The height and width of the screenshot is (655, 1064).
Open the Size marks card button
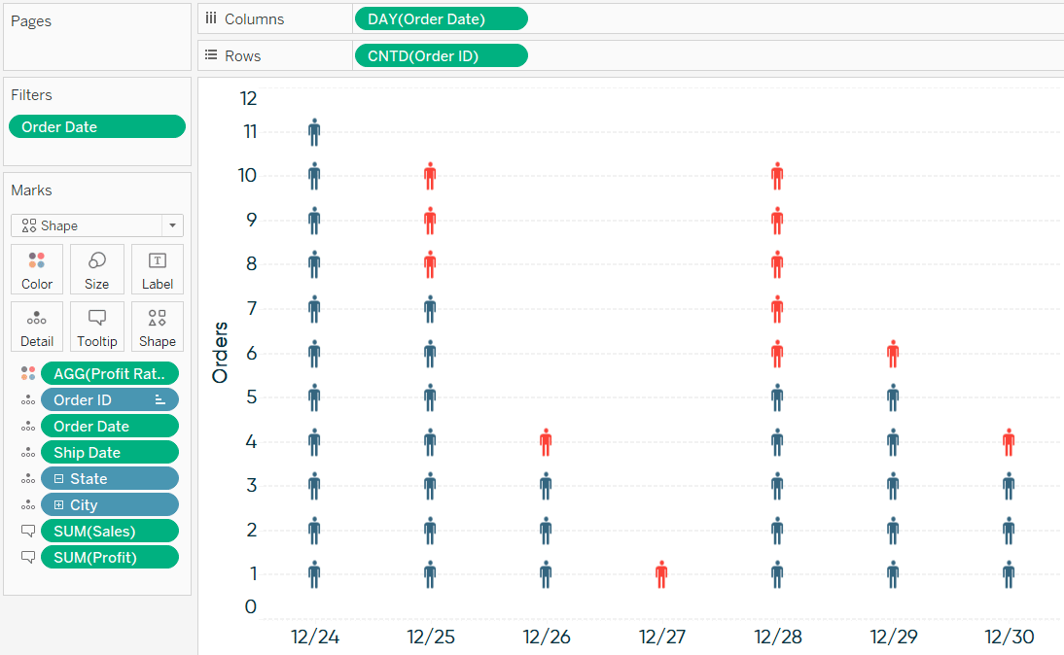tap(96, 269)
